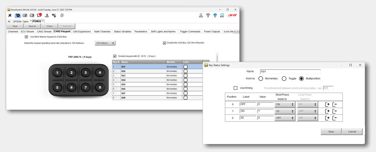
Task: Select the Toggle work mode radio button
Action: [x=284, y=79]
